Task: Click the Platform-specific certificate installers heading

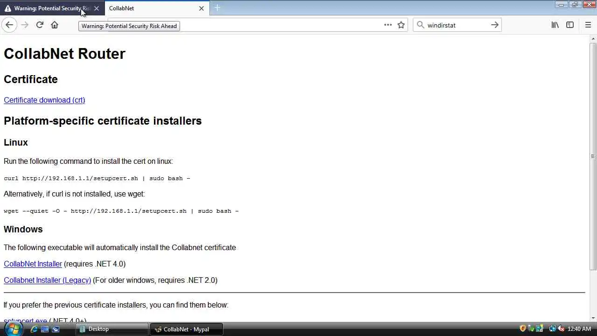Action: [103, 121]
